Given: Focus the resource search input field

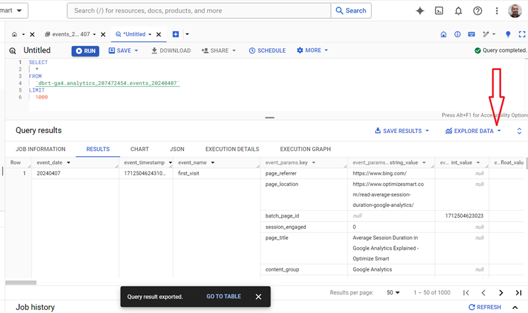Looking at the screenshot, I should tap(199, 11).
